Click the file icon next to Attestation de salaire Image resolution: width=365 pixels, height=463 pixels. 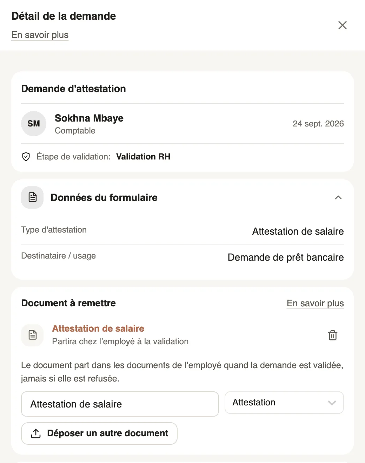click(33, 335)
